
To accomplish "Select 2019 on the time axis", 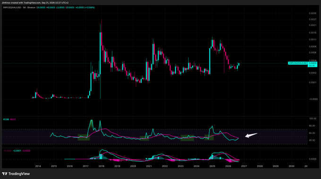I will click(x=117, y=166).
